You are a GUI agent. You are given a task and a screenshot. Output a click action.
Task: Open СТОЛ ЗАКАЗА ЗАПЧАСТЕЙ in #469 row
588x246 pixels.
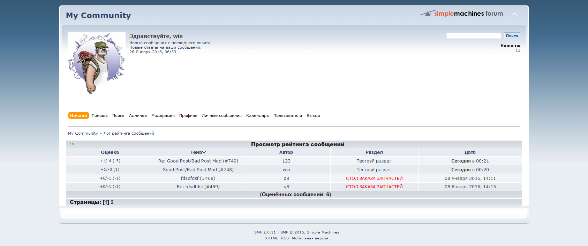pyautogui.click(x=374, y=187)
